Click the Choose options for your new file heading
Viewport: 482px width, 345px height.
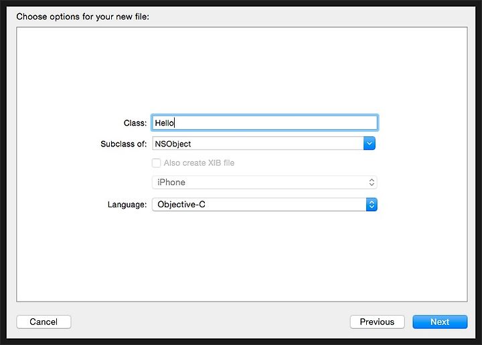tap(83, 17)
